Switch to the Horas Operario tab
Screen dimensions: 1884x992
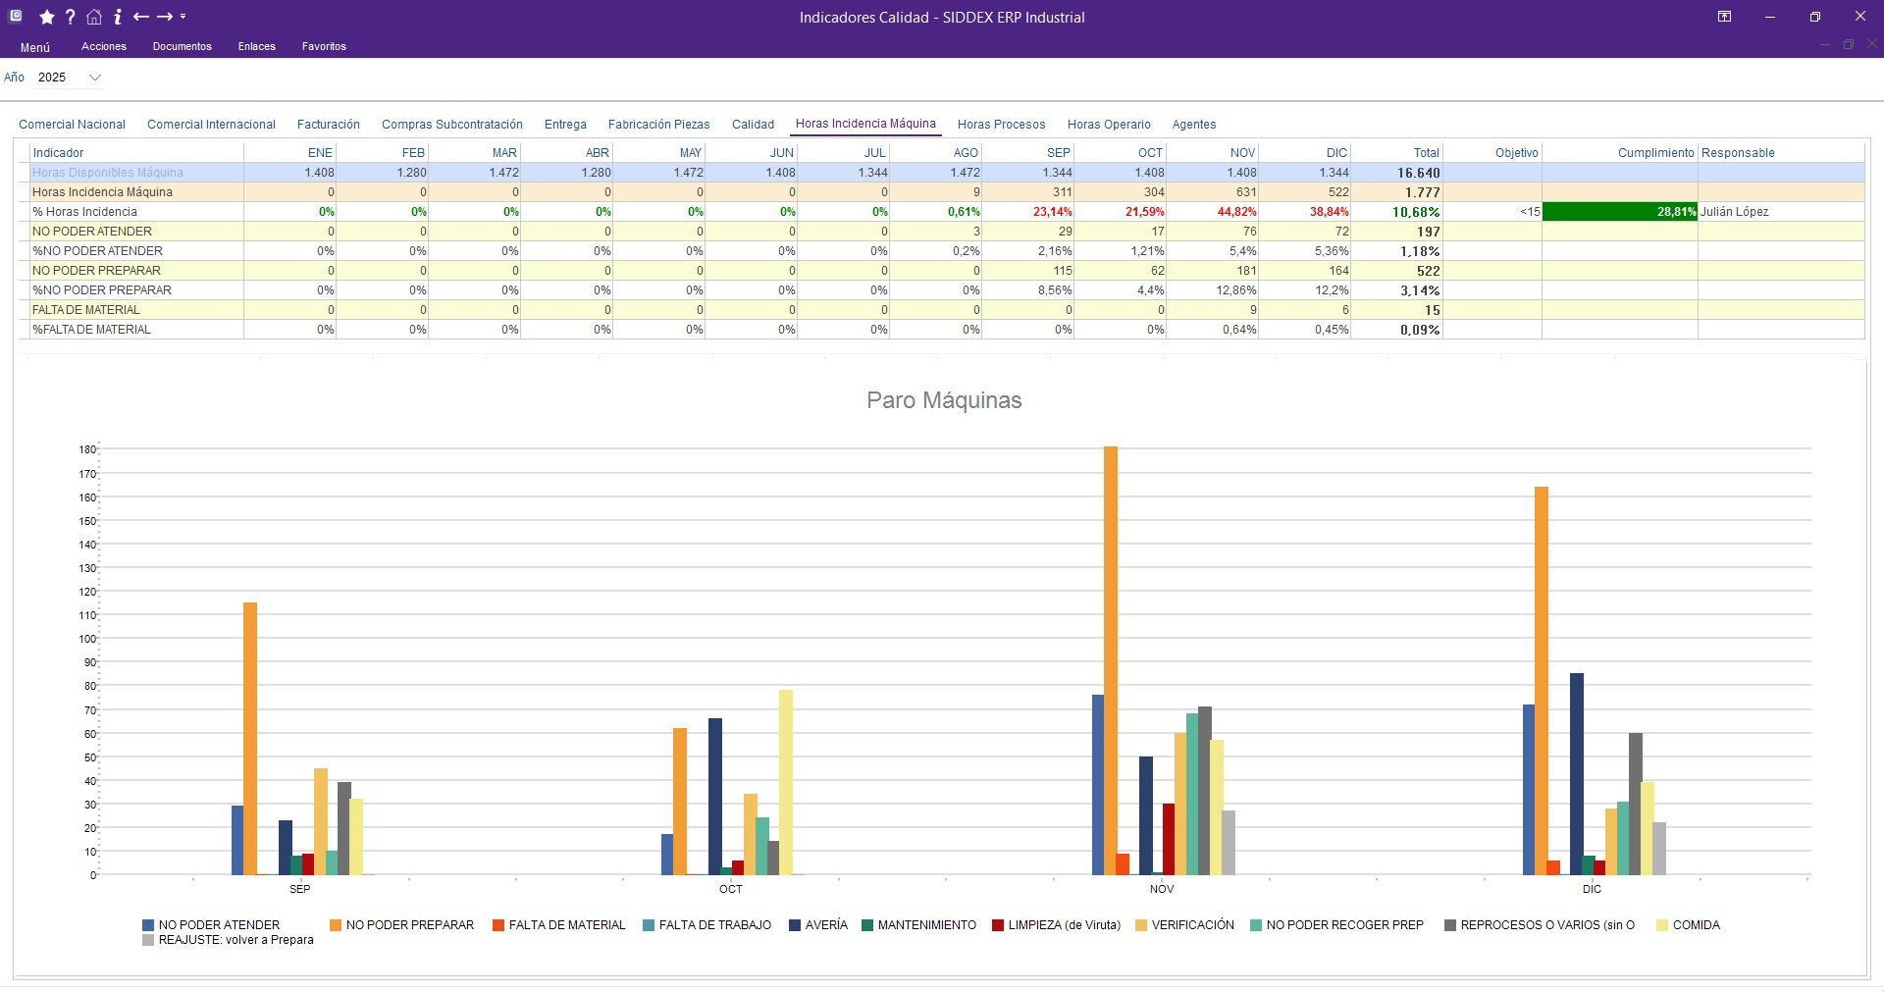point(1109,125)
